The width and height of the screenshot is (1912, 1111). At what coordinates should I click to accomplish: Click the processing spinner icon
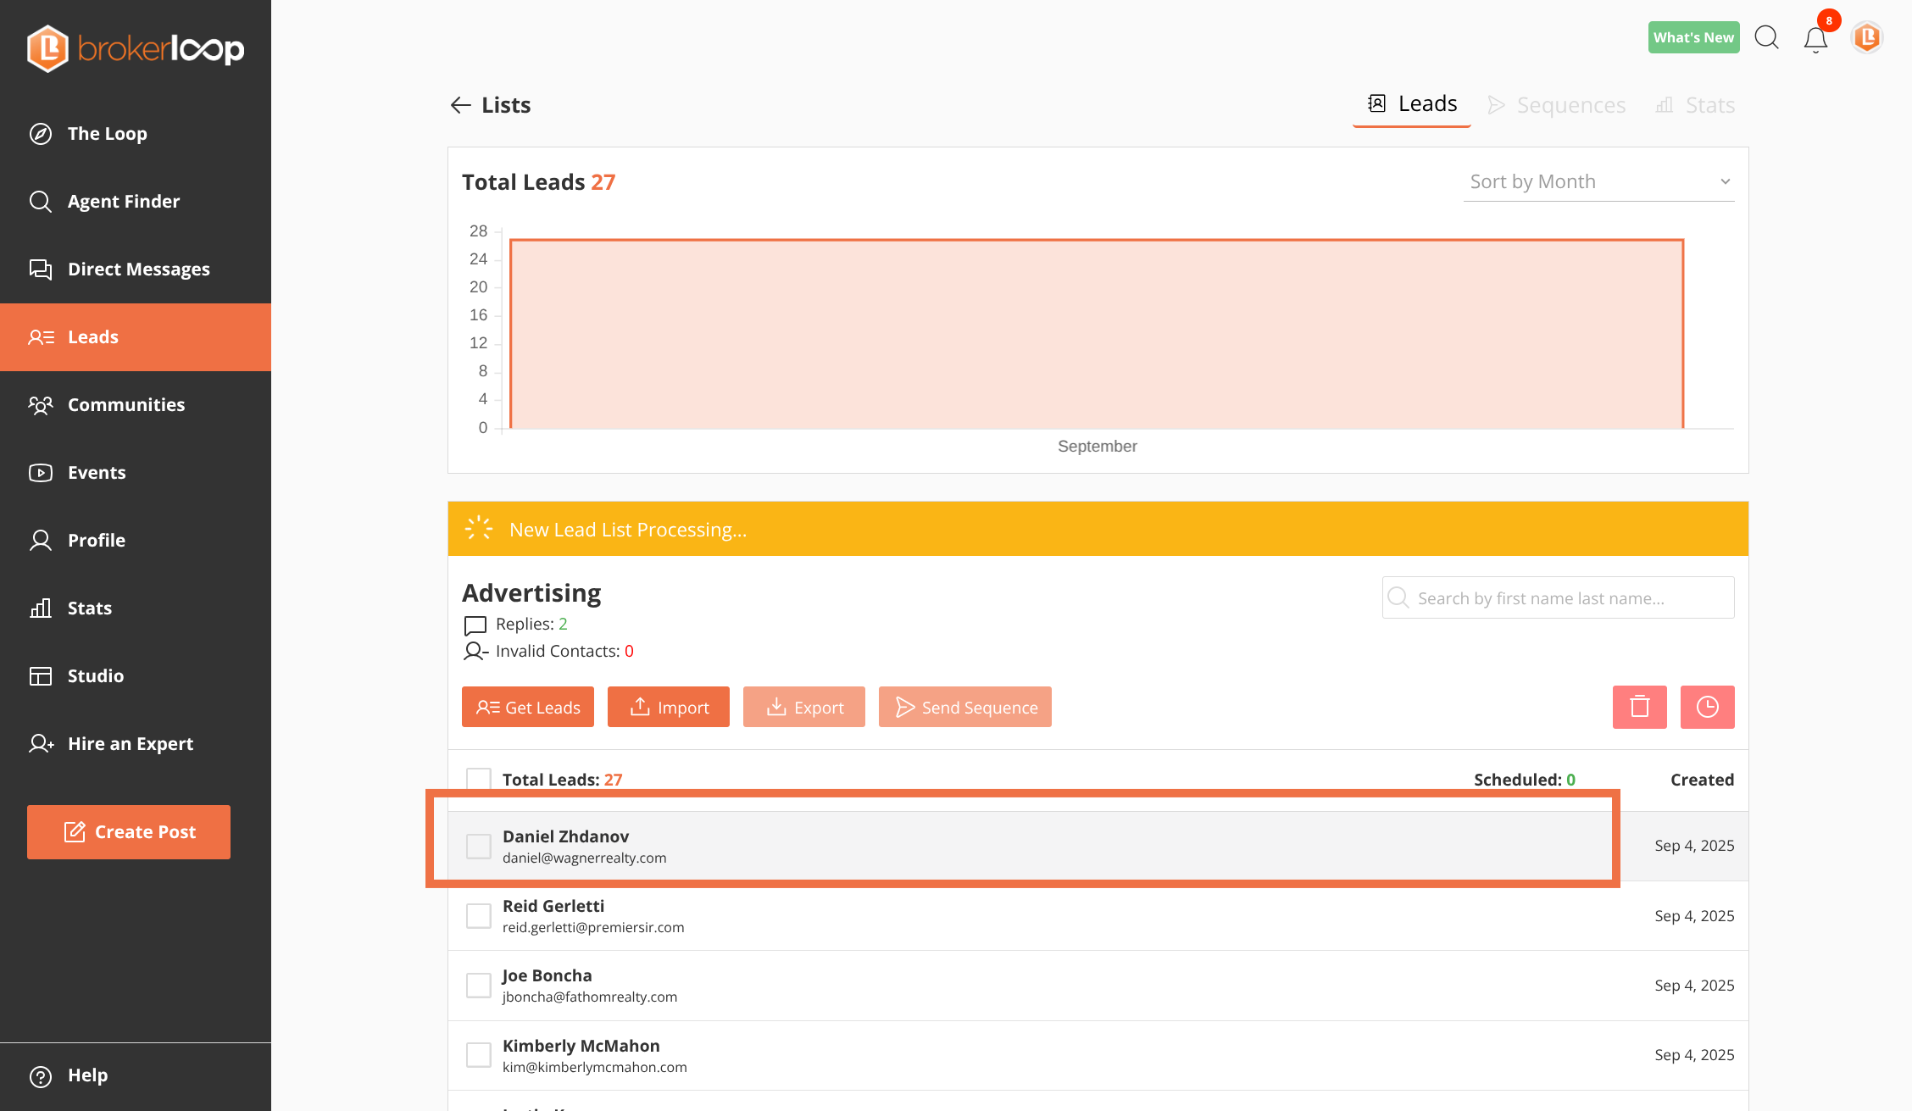tap(479, 528)
